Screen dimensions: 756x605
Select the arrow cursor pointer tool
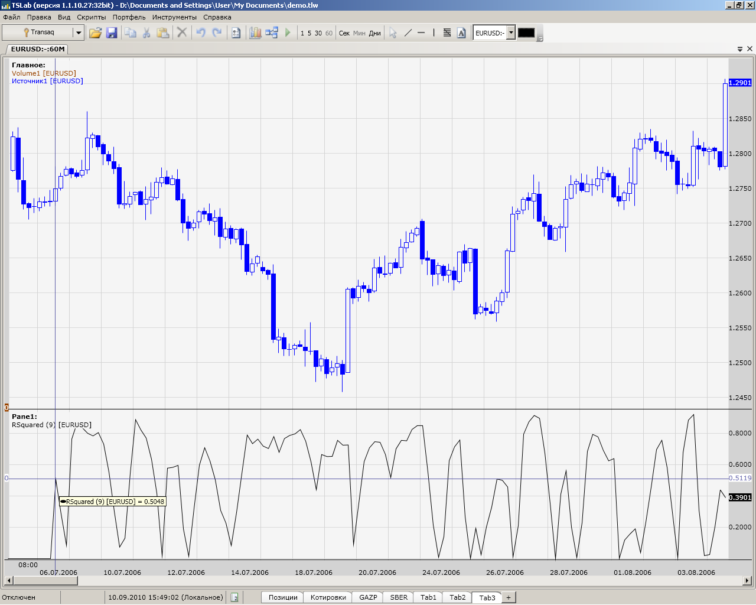click(393, 33)
